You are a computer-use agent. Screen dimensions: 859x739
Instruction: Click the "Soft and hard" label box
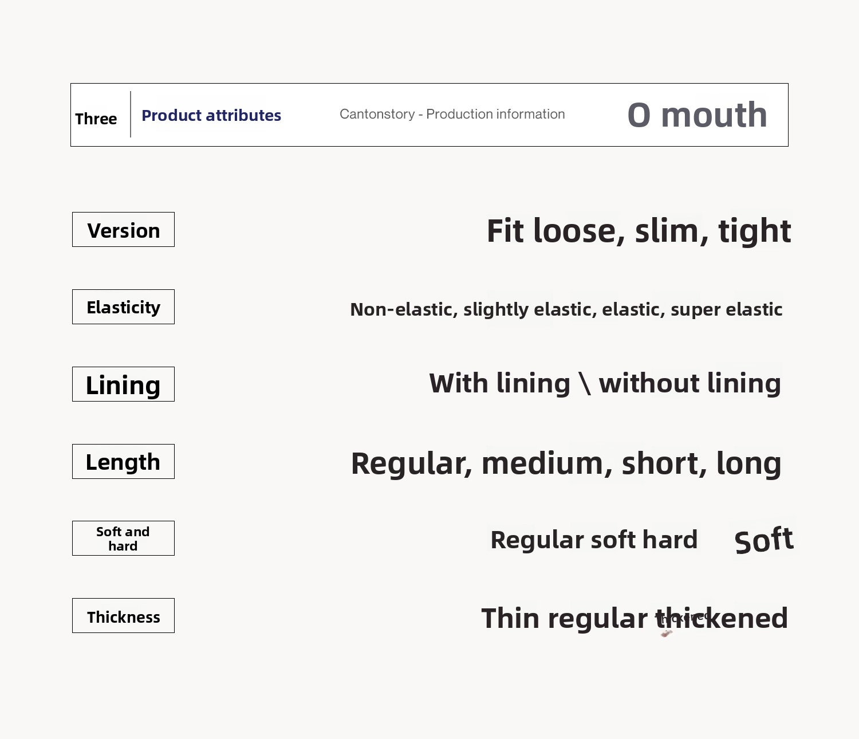(123, 538)
